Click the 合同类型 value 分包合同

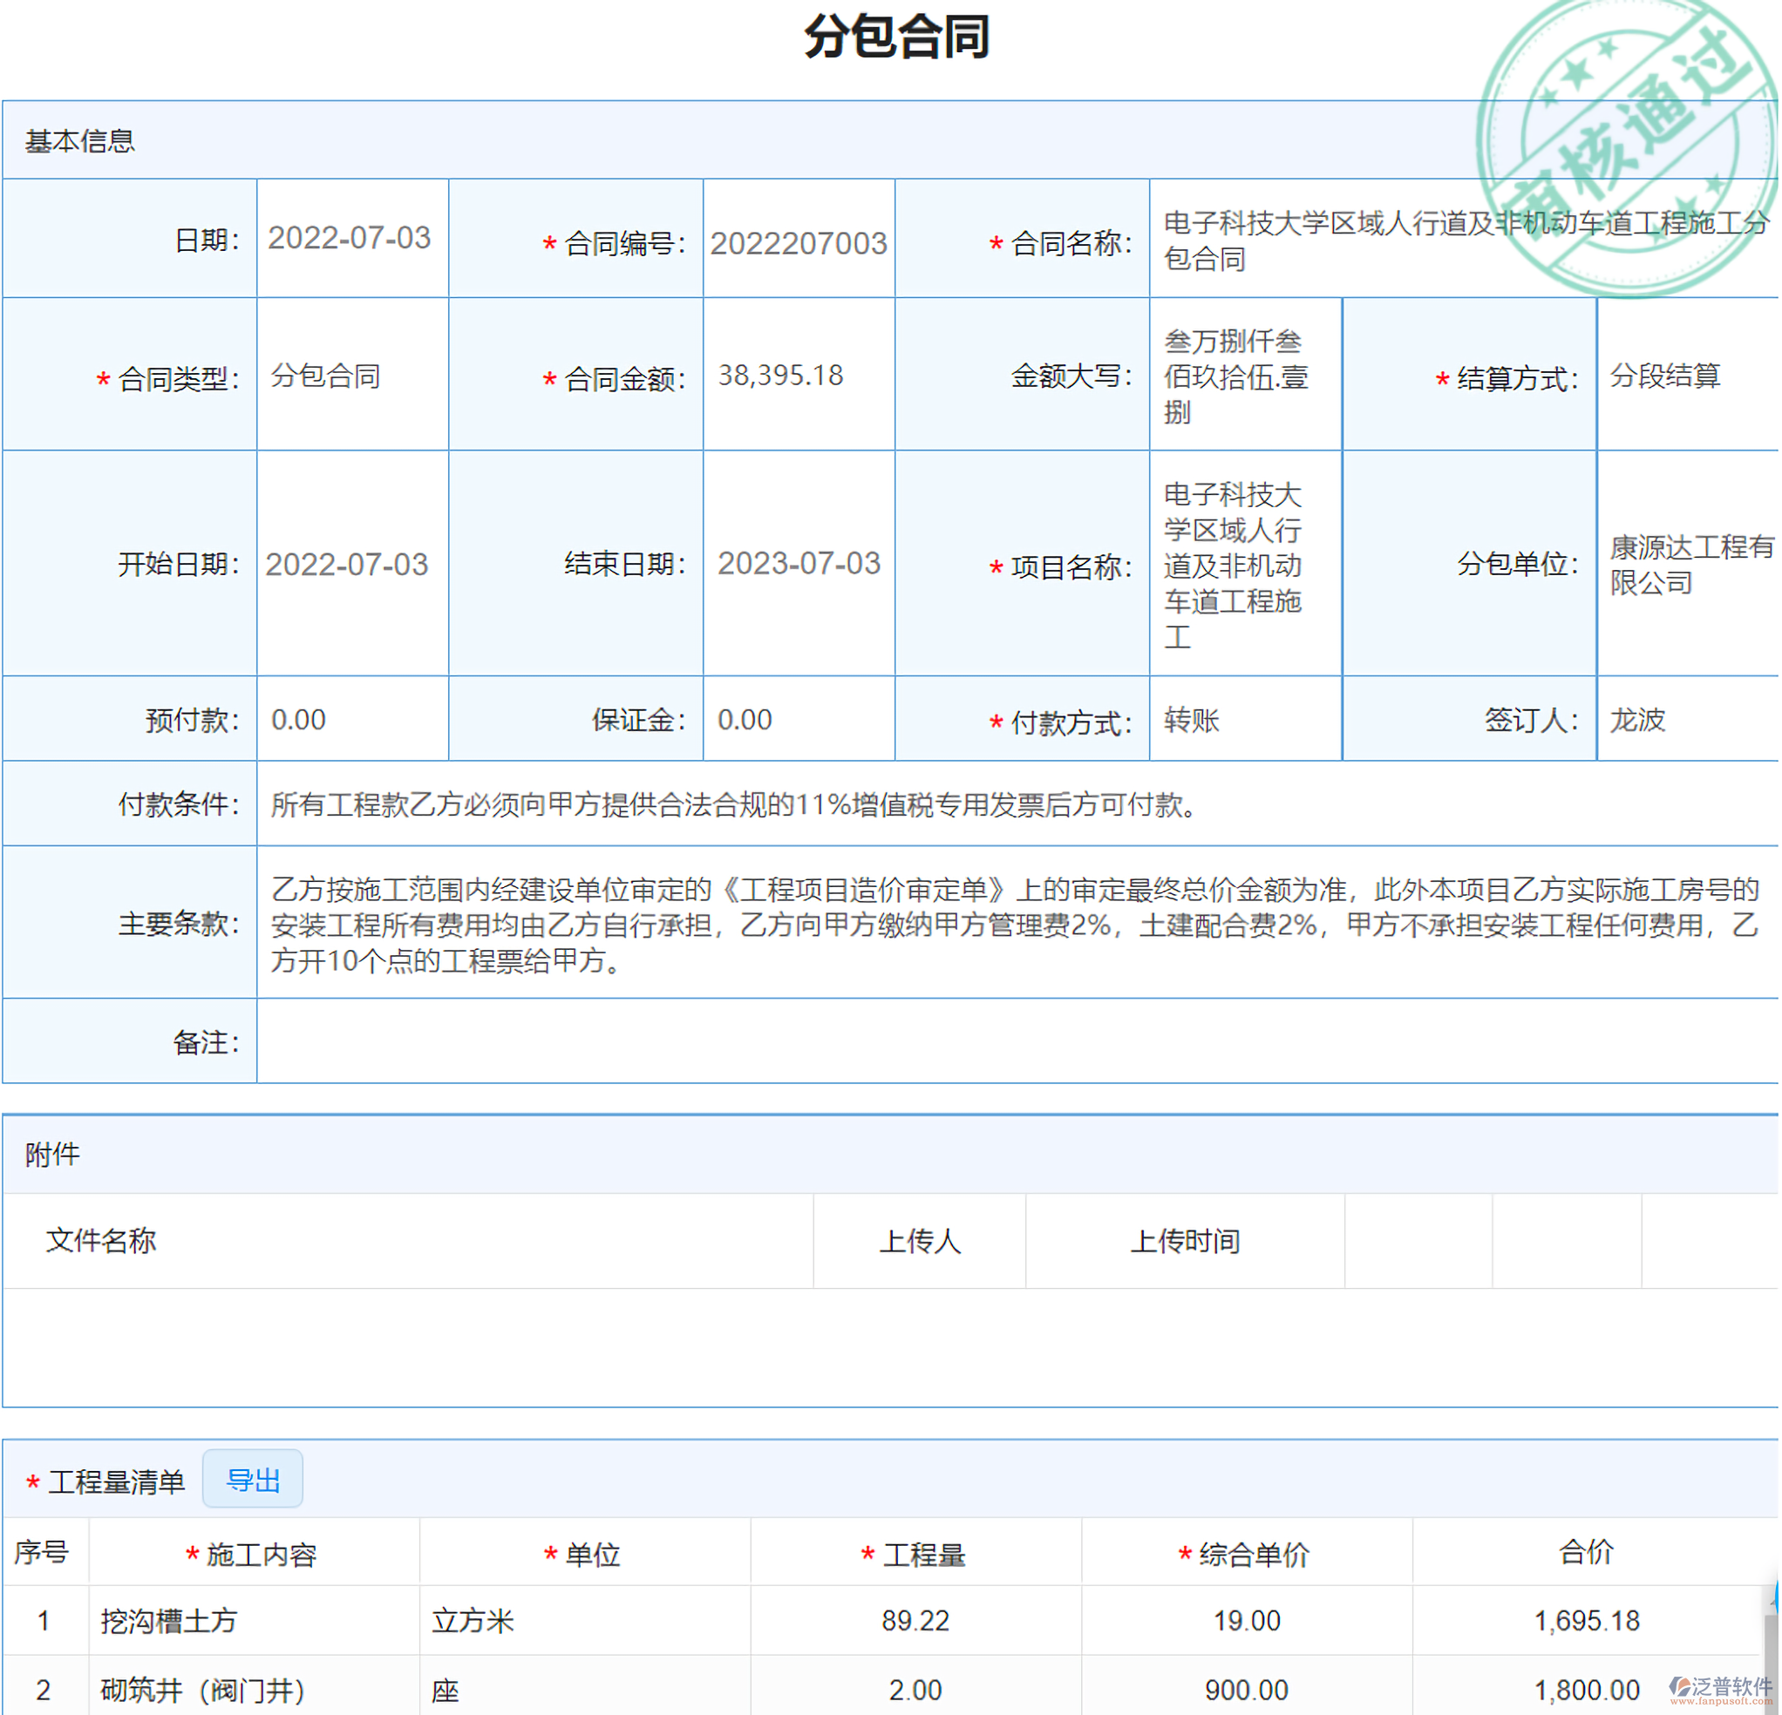(325, 376)
